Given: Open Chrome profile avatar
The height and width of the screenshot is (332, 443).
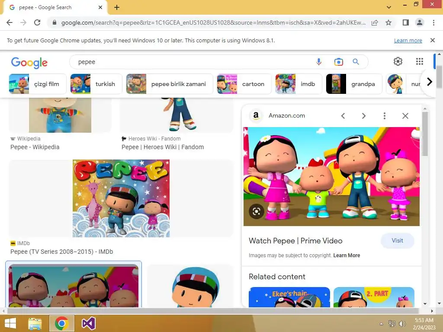Looking at the screenshot, I should [x=420, y=22].
